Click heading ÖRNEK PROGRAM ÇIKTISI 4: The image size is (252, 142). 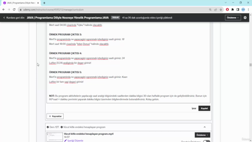[x=65, y=53]
